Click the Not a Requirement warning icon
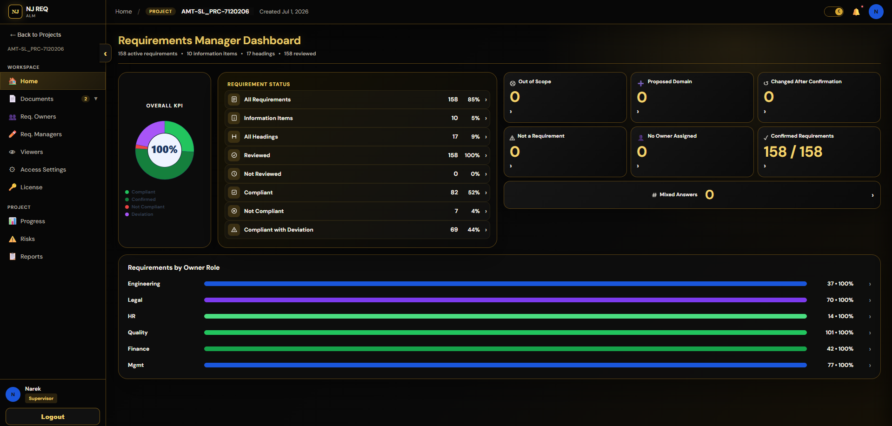This screenshot has width=892, height=426. [512, 138]
